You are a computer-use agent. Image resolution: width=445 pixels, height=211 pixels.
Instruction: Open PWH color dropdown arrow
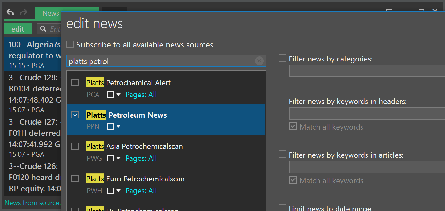(118, 191)
